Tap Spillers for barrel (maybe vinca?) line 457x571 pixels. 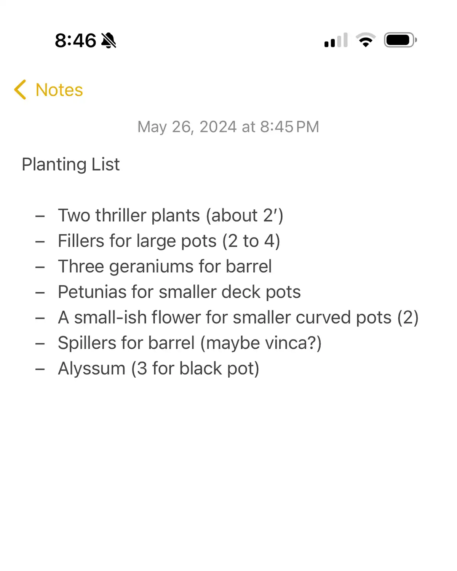190,343
